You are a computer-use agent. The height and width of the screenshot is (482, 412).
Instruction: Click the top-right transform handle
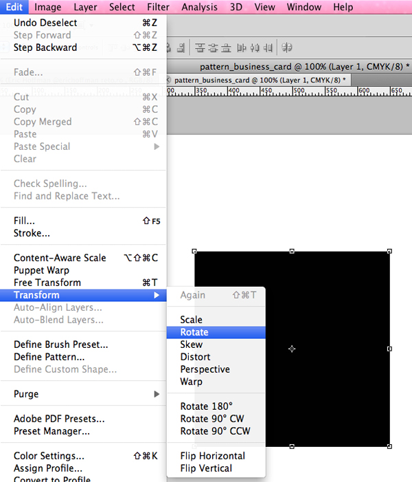coord(389,251)
